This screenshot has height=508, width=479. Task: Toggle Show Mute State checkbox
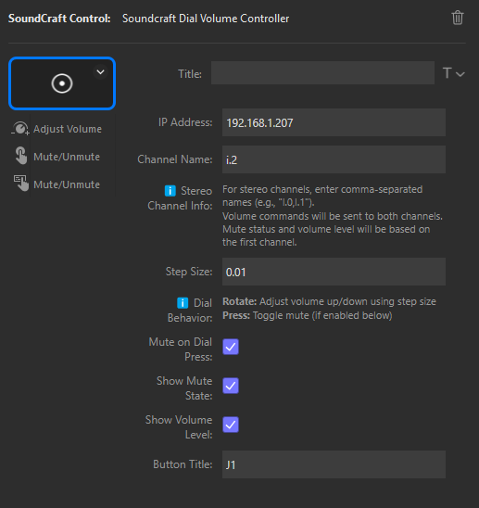point(231,386)
